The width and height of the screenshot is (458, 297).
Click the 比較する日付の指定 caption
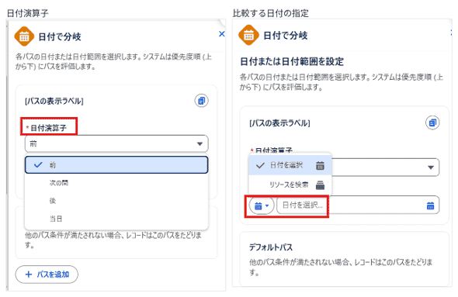[x=270, y=13]
